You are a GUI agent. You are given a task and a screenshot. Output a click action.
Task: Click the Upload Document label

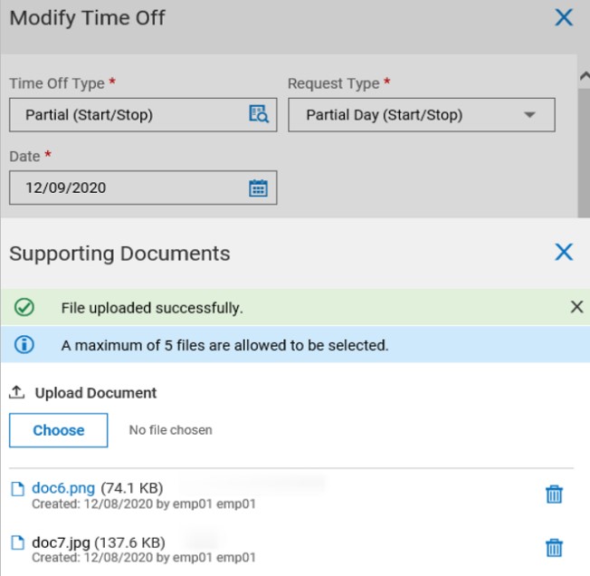pyautogui.click(x=96, y=393)
